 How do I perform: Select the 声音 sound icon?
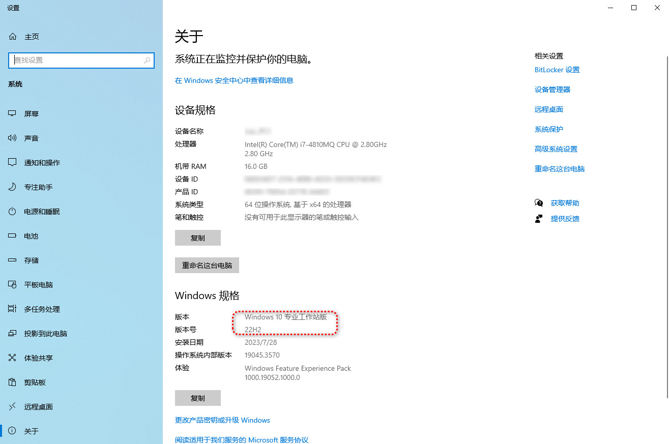(x=13, y=138)
